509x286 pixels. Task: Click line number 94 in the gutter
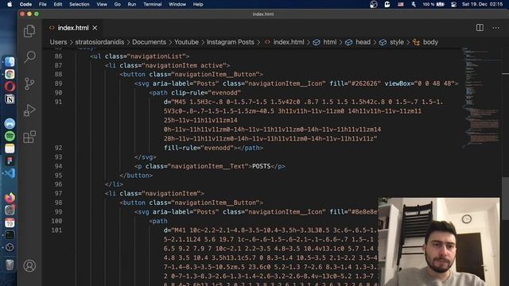pos(58,166)
